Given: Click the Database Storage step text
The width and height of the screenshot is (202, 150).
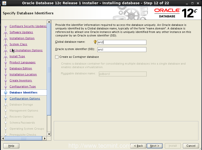Looking at the screenshot, I should pyautogui.click(x=21, y=105).
